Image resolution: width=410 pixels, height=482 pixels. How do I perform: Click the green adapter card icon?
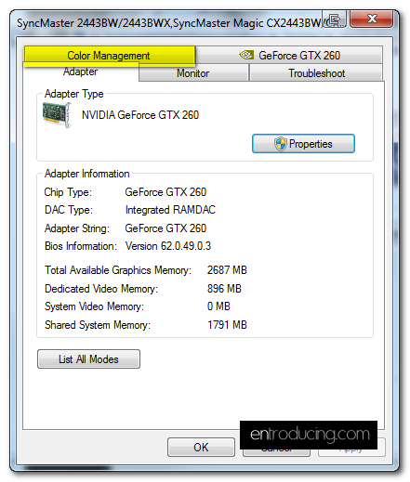[x=58, y=115]
